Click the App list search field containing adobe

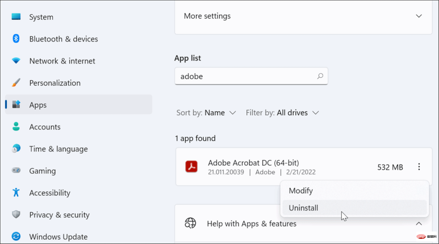tap(251, 76)
